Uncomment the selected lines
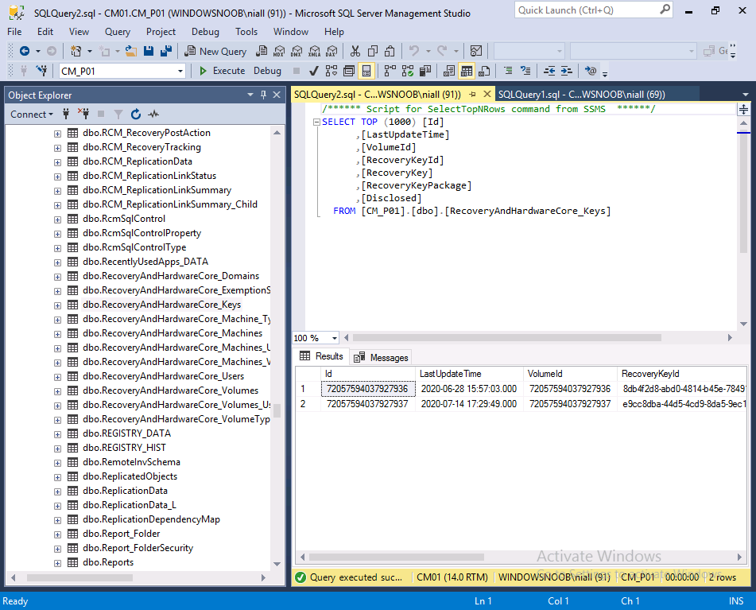This screenshot has width=756, height=610. pyautogui.click(x=525, y=71)
